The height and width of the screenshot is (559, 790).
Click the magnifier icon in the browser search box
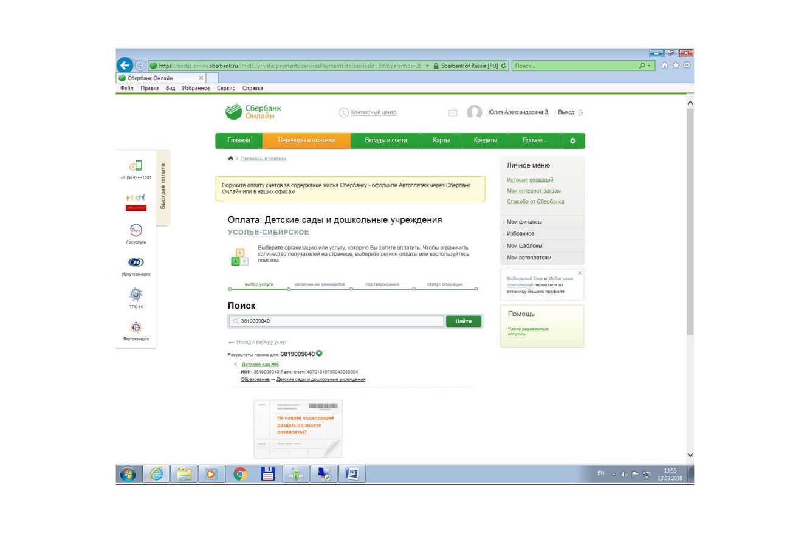point(642,66)
